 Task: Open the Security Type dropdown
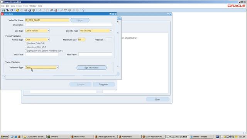111,31
